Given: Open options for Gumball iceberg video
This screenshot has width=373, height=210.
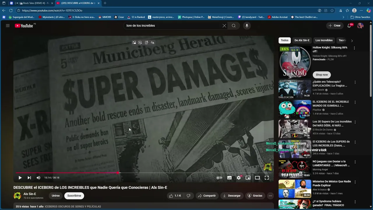Looking at the screenshot, I should pyautogui.click(x=355, y=102).
